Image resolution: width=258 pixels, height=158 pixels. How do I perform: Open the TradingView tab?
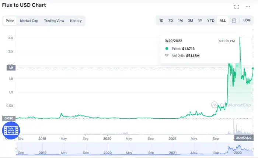pos(54,21)
